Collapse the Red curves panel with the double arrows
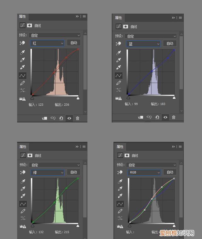Image resolution: width=202 pixels, height=239 pixels. pyautogui.click(x=77, y=16)
